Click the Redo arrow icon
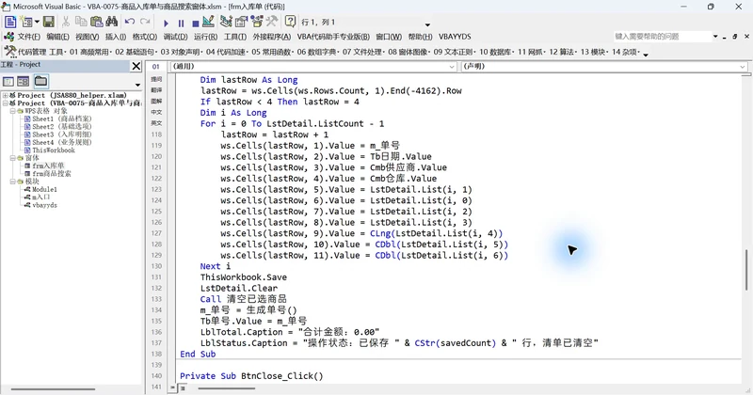Image resolution: width=753 pixels, height=395 pixels. click(145, 22)
